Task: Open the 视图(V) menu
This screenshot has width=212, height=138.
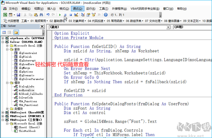Action: (x=39, y=9)
